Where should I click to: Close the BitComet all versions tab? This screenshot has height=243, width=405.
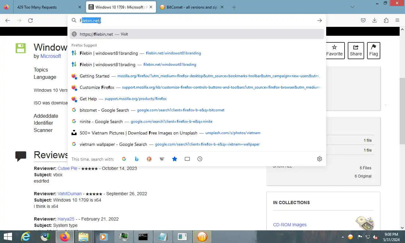click(222, 7)
